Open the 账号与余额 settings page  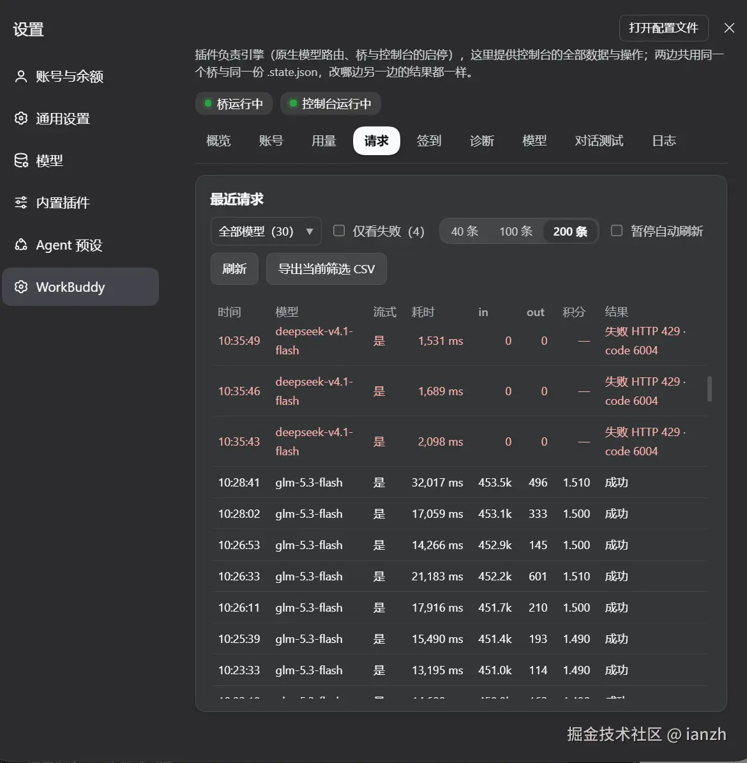tap(80, 77)
